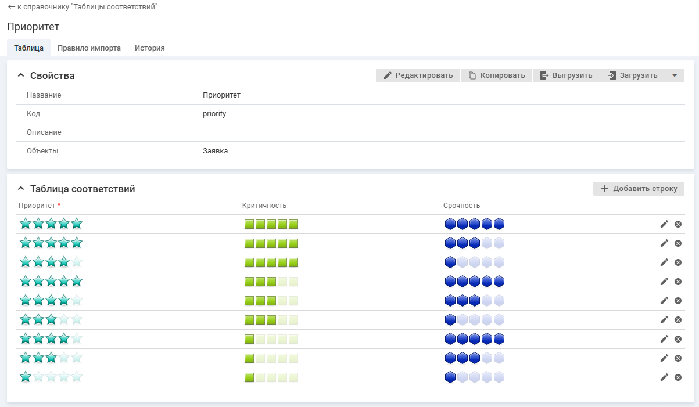Image resolution: width=699 pixels, height=407 pixels.
Task: Switch to the Правило импорта tab
Action: pyautogui.click(x=89, y=48)
